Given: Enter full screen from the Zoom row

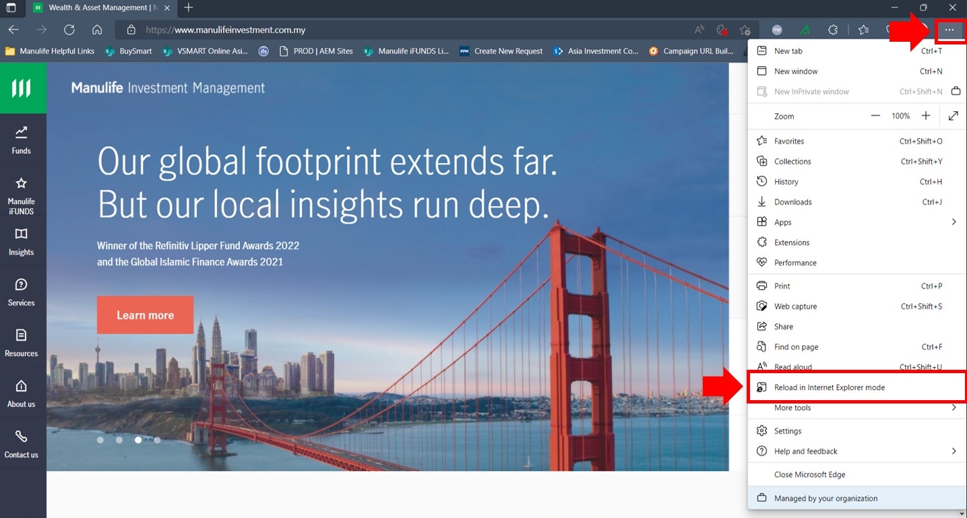Looking at the screenshot, I should [954, 116].
